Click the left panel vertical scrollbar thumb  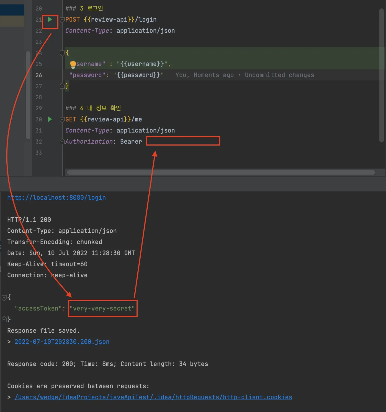28,95
